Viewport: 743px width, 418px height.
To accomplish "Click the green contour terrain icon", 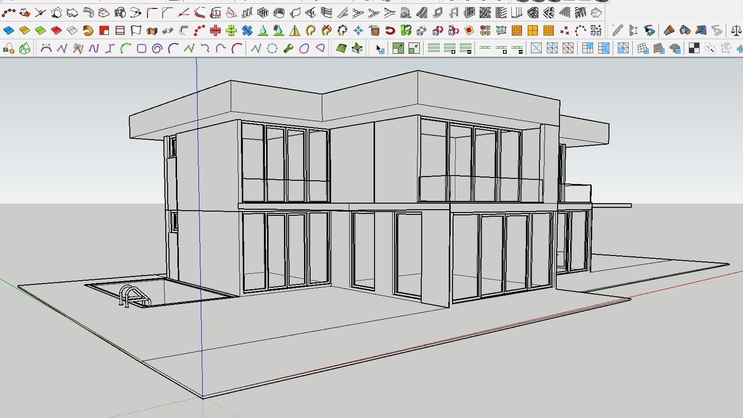I will (x=341, y=48).
